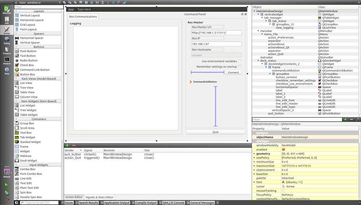Collapse menu_File tree node

(x=262, y=34)
